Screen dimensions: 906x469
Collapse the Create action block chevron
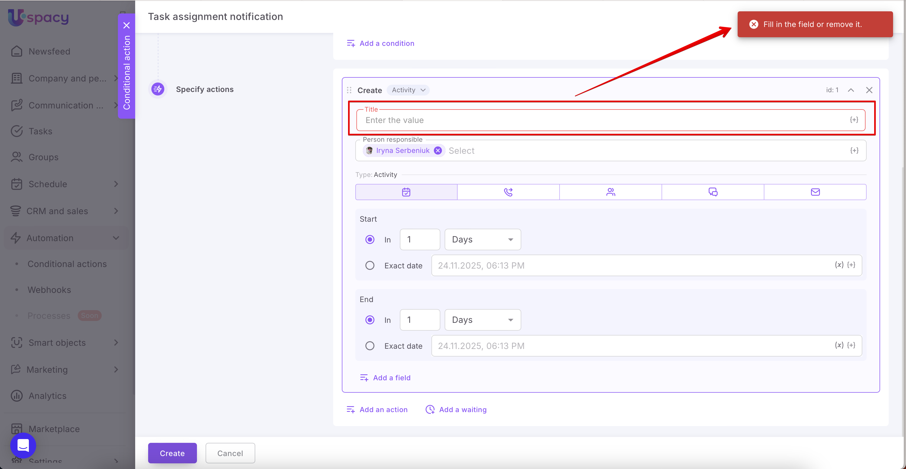851,90
